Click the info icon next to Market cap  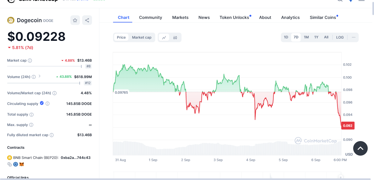[30, 61]
